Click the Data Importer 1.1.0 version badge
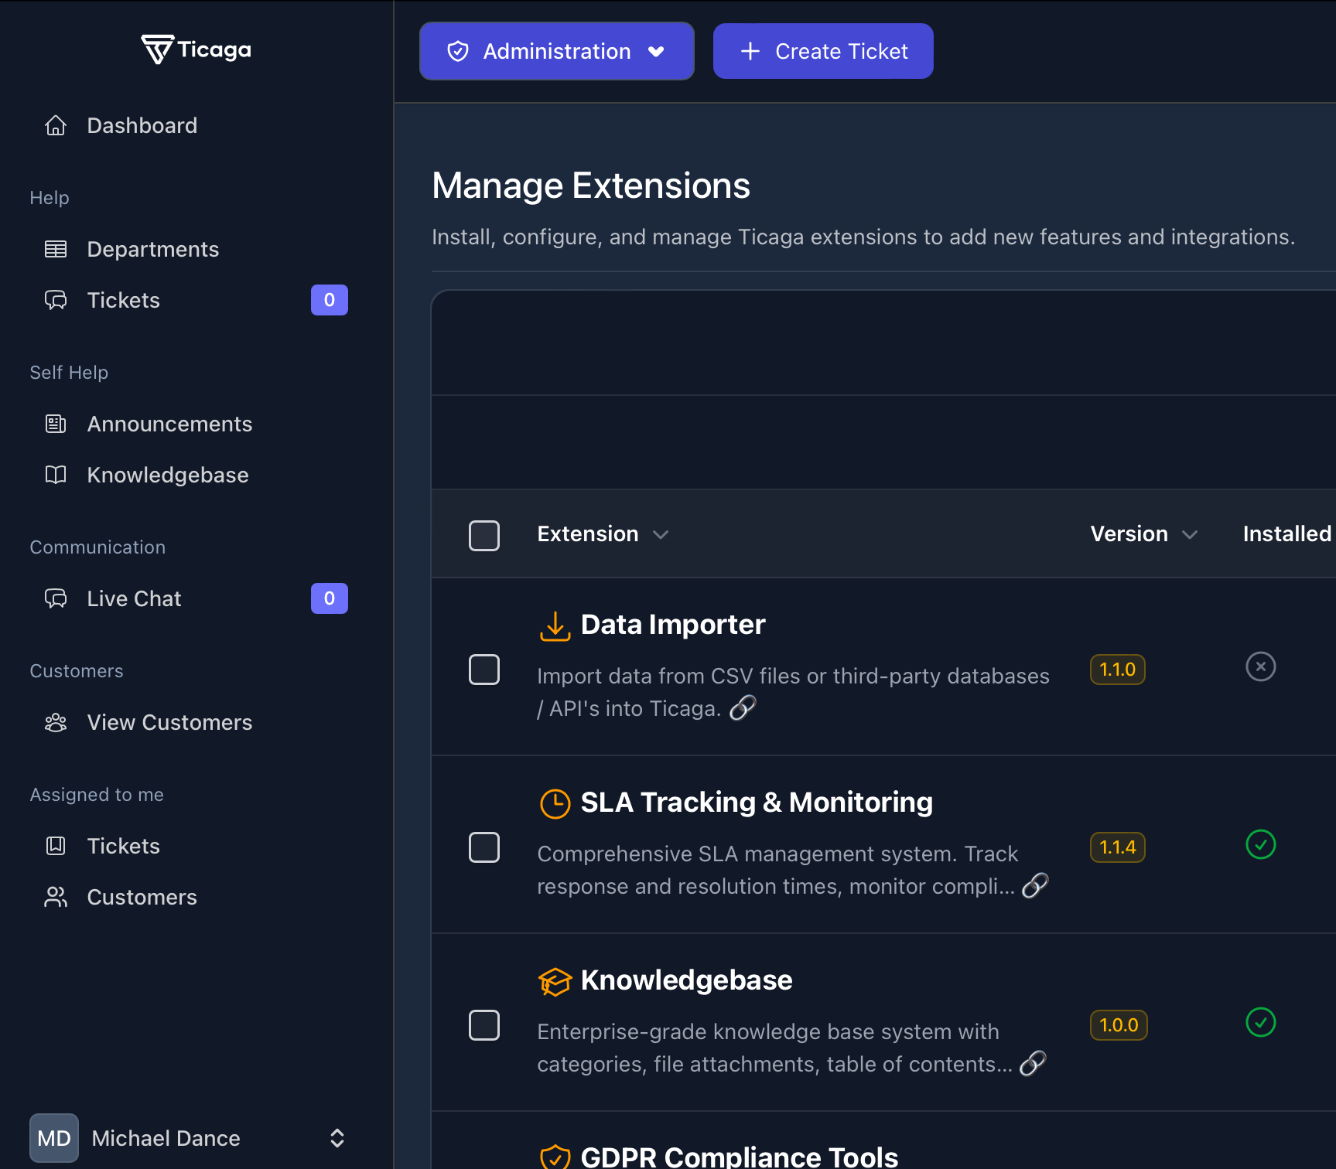1336x1169 pixels. tap(1117, 670)
